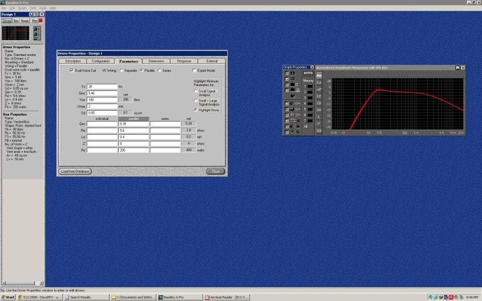Viewport: 482px width, 301px height.
Task: Show the CD graph
Action: tap(319, 103)
